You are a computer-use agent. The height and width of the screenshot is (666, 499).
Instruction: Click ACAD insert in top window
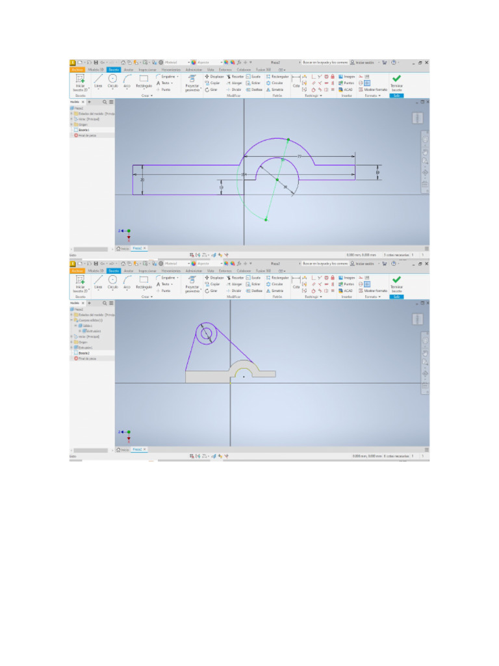tap(346, 90)
